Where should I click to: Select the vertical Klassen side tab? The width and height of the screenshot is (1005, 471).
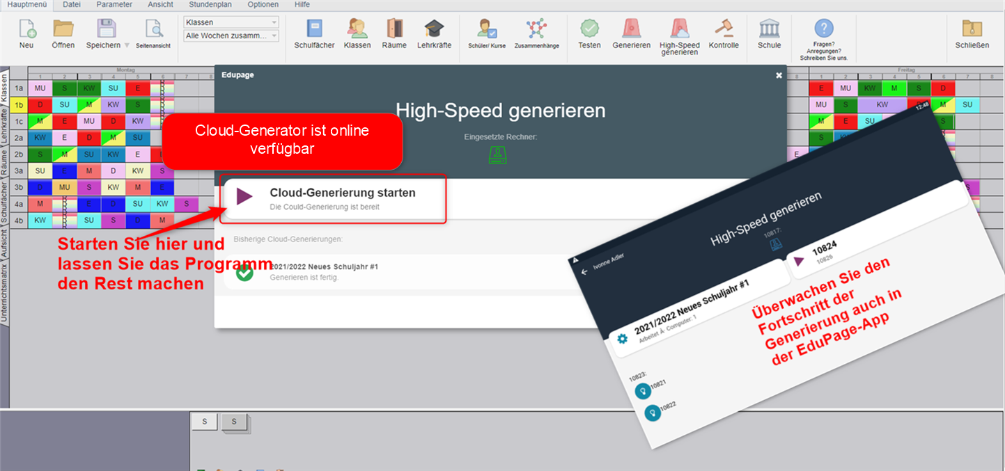click(4, 86)
